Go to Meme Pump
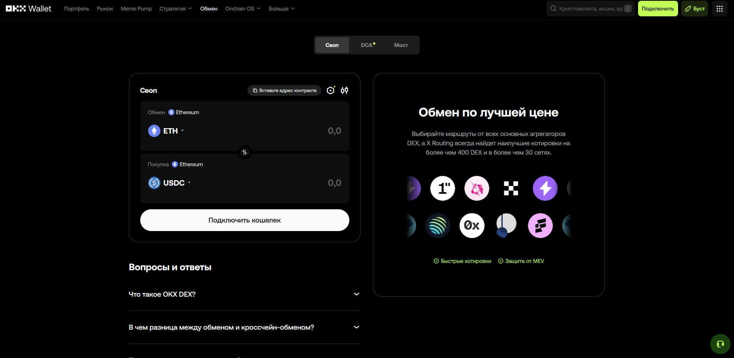 pos(136,9)
